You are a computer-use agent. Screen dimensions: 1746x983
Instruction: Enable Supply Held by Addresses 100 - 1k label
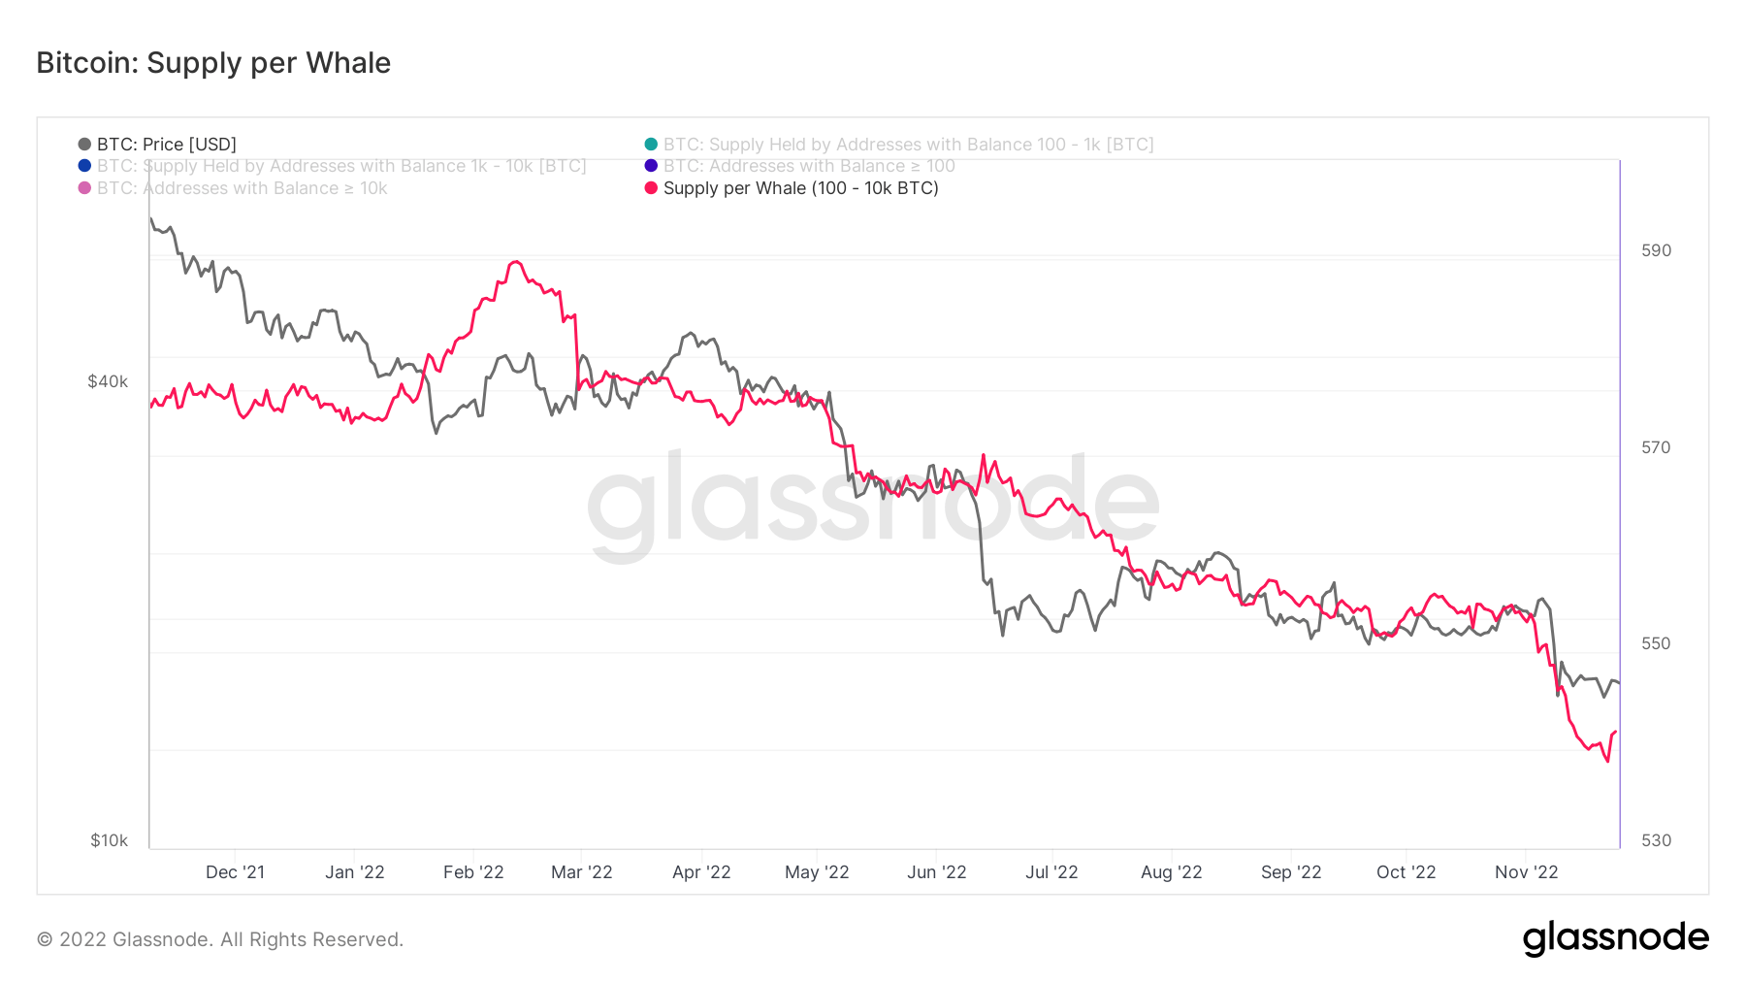908,145
